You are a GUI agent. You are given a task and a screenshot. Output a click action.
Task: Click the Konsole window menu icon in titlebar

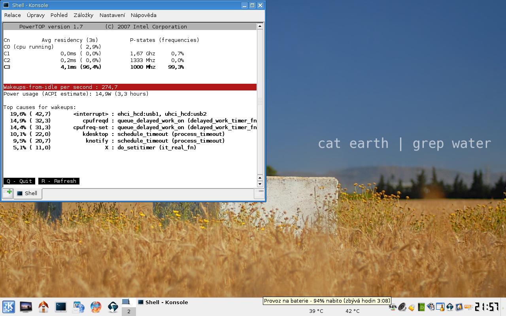click(6, 5)
